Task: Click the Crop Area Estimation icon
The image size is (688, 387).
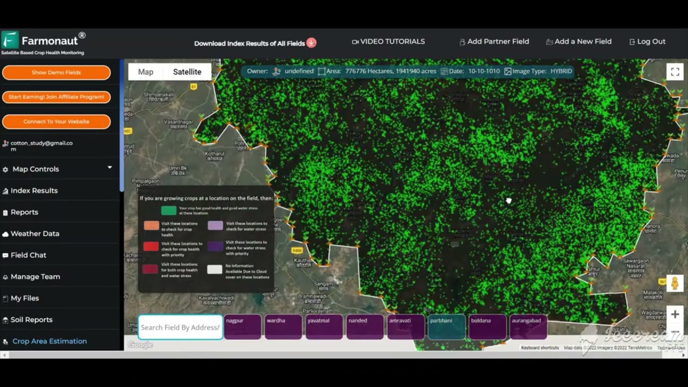Action: pos(5,341)
